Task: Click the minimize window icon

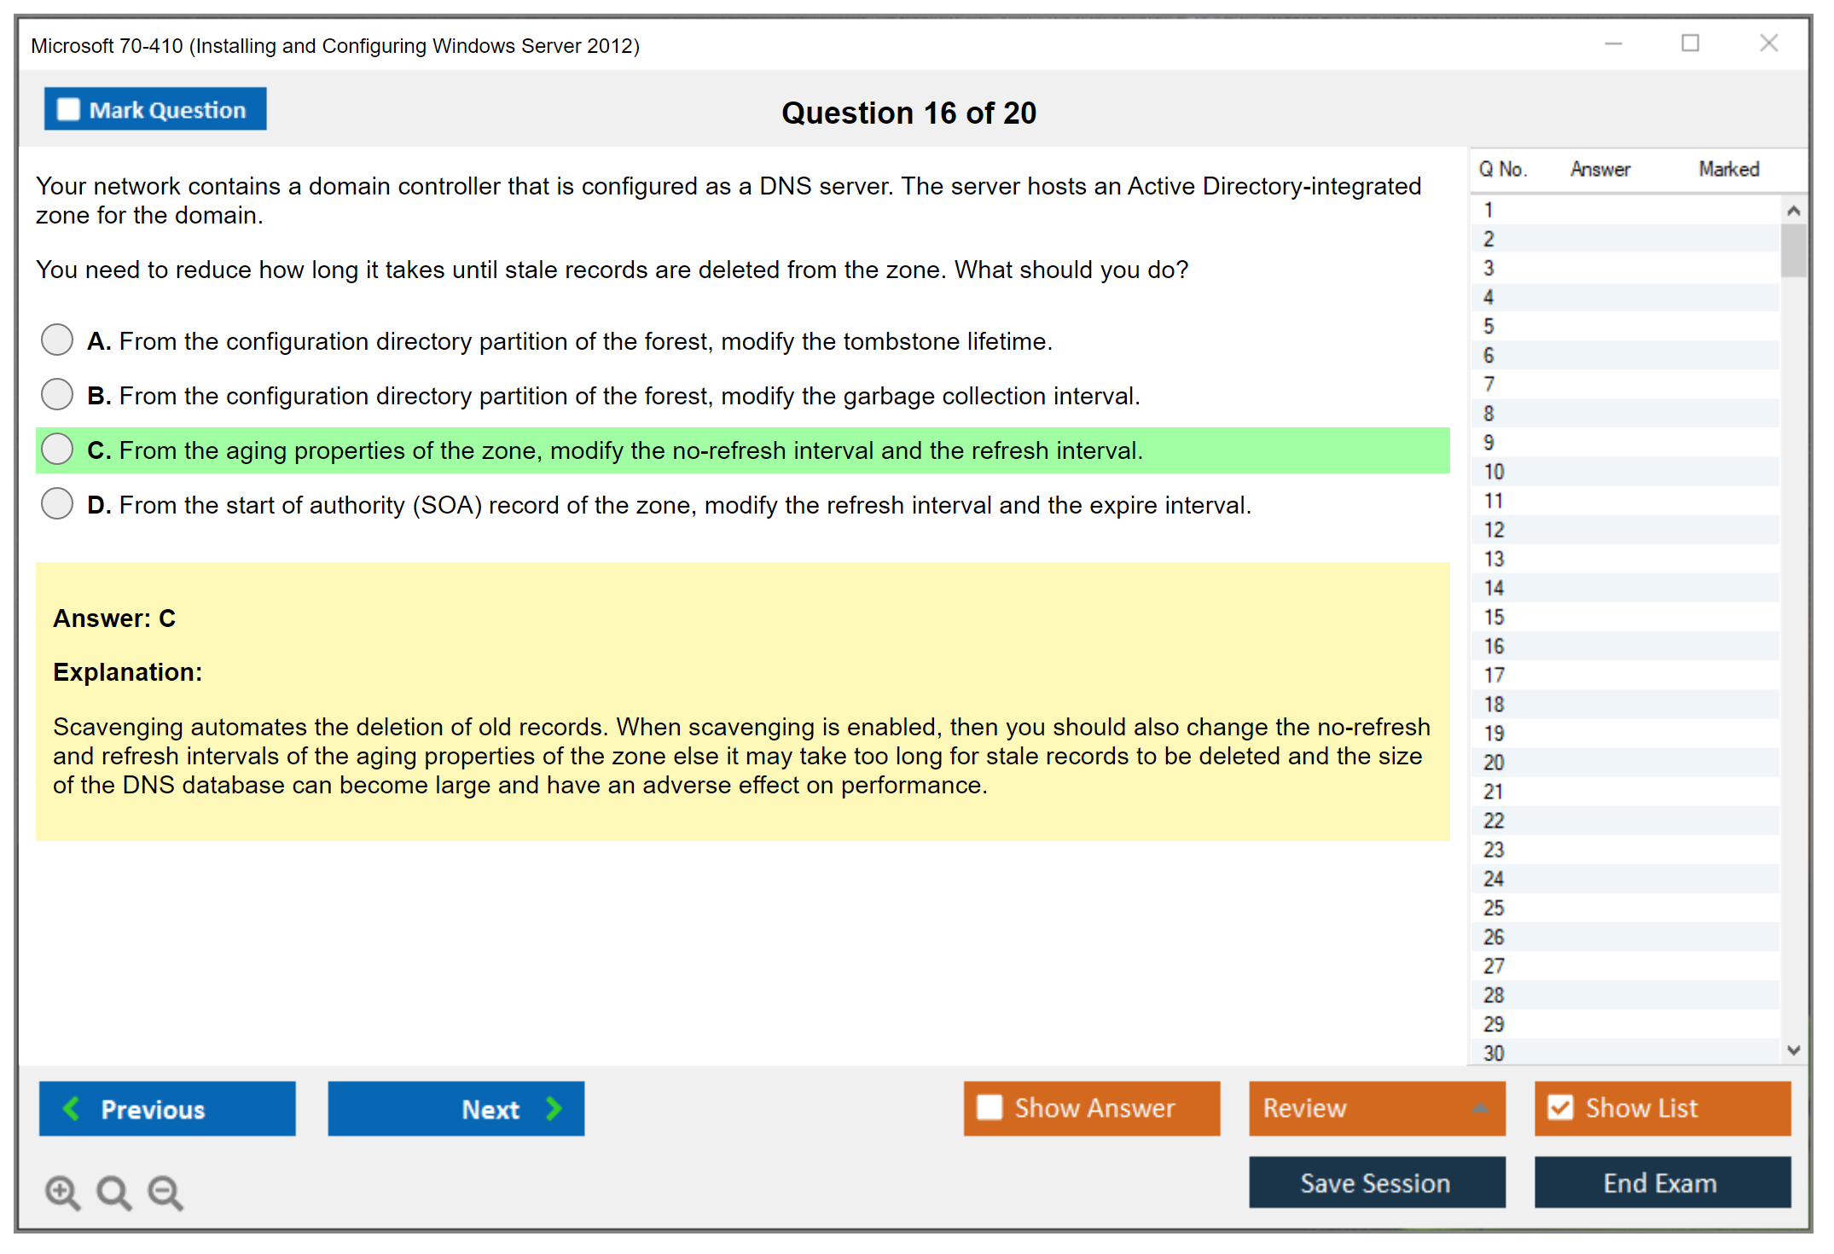Action: tap(1613, 44)
